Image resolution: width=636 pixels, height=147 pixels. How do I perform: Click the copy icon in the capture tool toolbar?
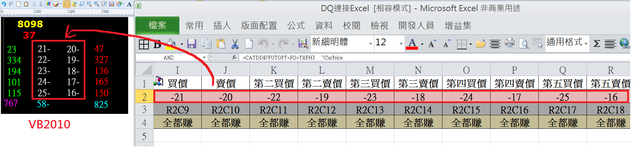(x=33, y=4)
